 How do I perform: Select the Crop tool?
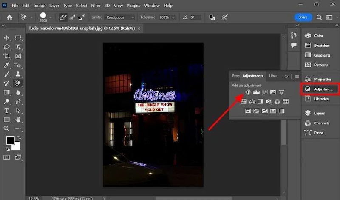(6, 56)
